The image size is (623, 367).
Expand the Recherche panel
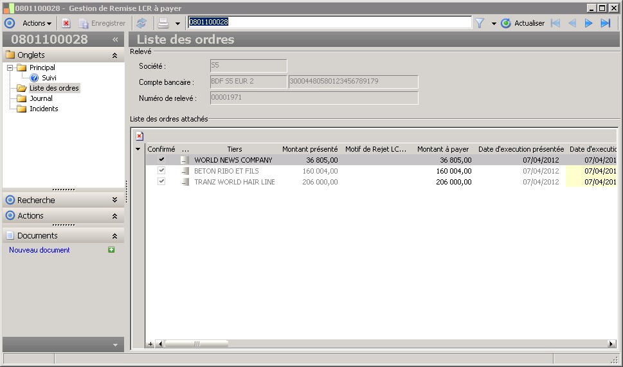tap(115, 200)
